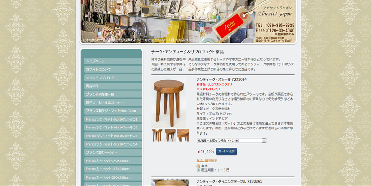Open the 北海道へお届けの場合 delivery dropdown
The image size is (371, 186).
[231, 141]
